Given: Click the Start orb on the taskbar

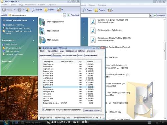Looking at the screenshot, I should (x=6, y=122).
